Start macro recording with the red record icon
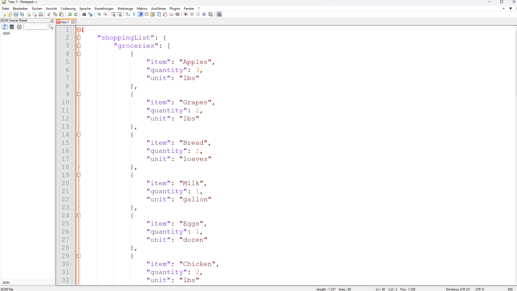The height and width of the screenshot is (291, 517). pos(186,14)
